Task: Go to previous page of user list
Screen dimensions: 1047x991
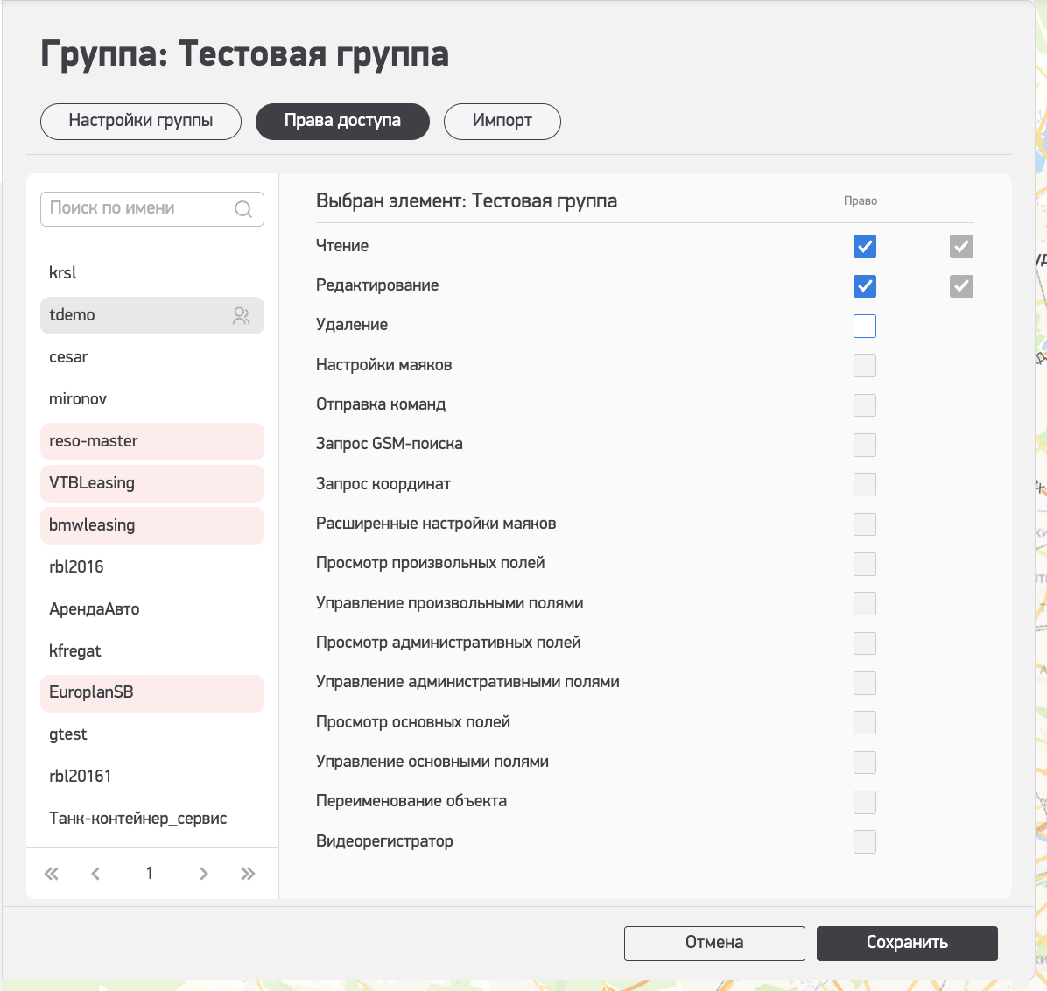Action: coord(95,874)
